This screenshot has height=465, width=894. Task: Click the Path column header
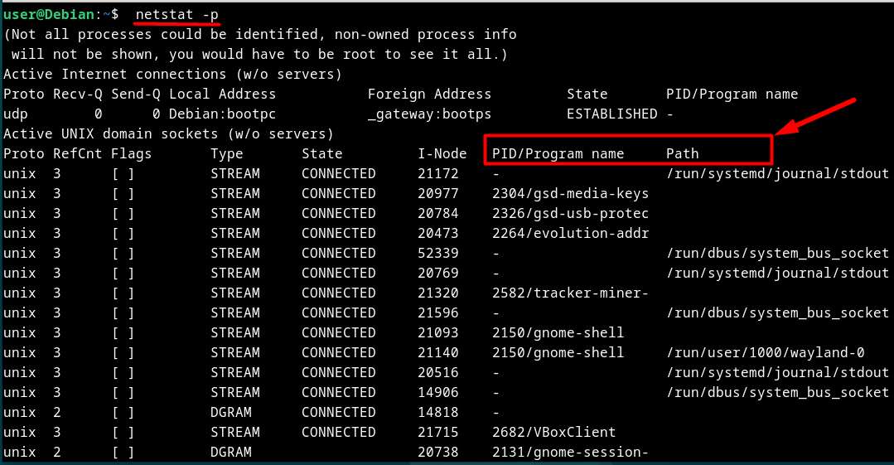(683, 153)
